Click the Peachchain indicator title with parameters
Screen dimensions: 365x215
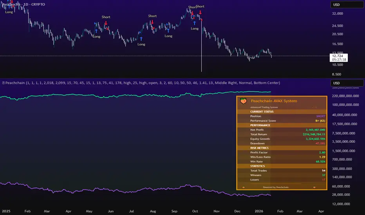[x=143, y=83]
